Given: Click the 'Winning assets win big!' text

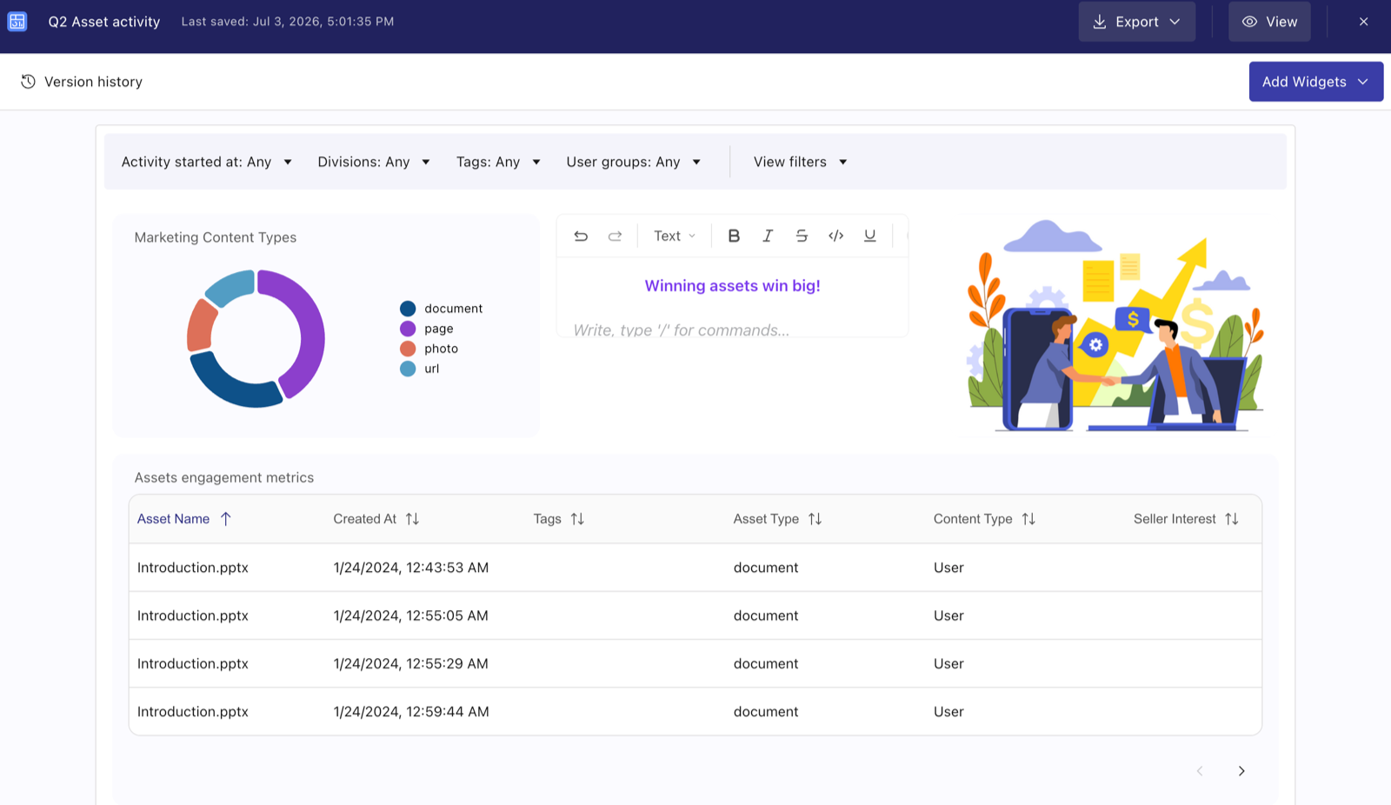Looking at the screenshot, I should tap(732, 285).
